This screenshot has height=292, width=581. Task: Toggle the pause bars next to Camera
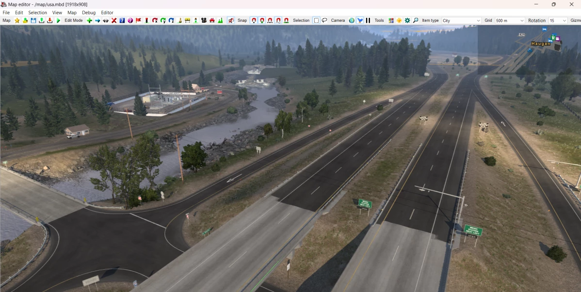[x=368, y=20]
